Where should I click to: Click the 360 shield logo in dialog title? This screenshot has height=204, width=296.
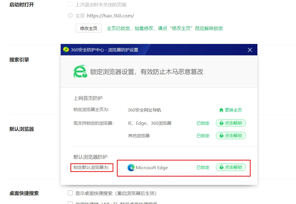click(x=66, y=50)
